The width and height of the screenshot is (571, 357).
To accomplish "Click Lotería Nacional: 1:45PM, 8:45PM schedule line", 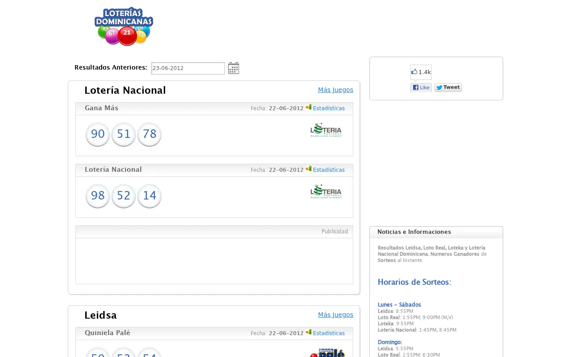I will point(417,330).
